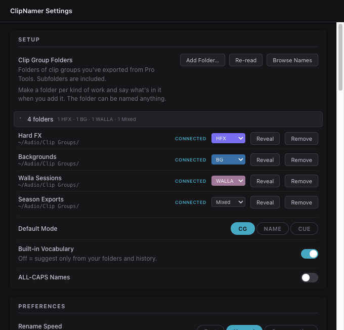Click the Season Exports folder name
This screenshot has height=330, width=344.
click(x=41, y=199)
